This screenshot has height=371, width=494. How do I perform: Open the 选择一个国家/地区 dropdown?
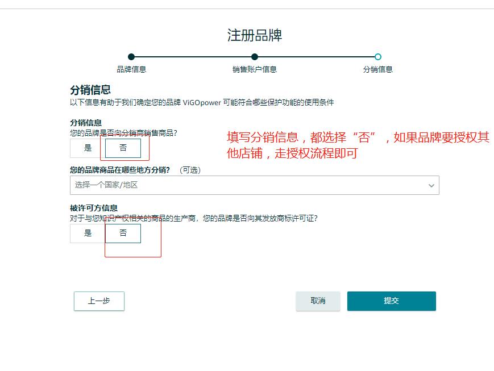255,185
